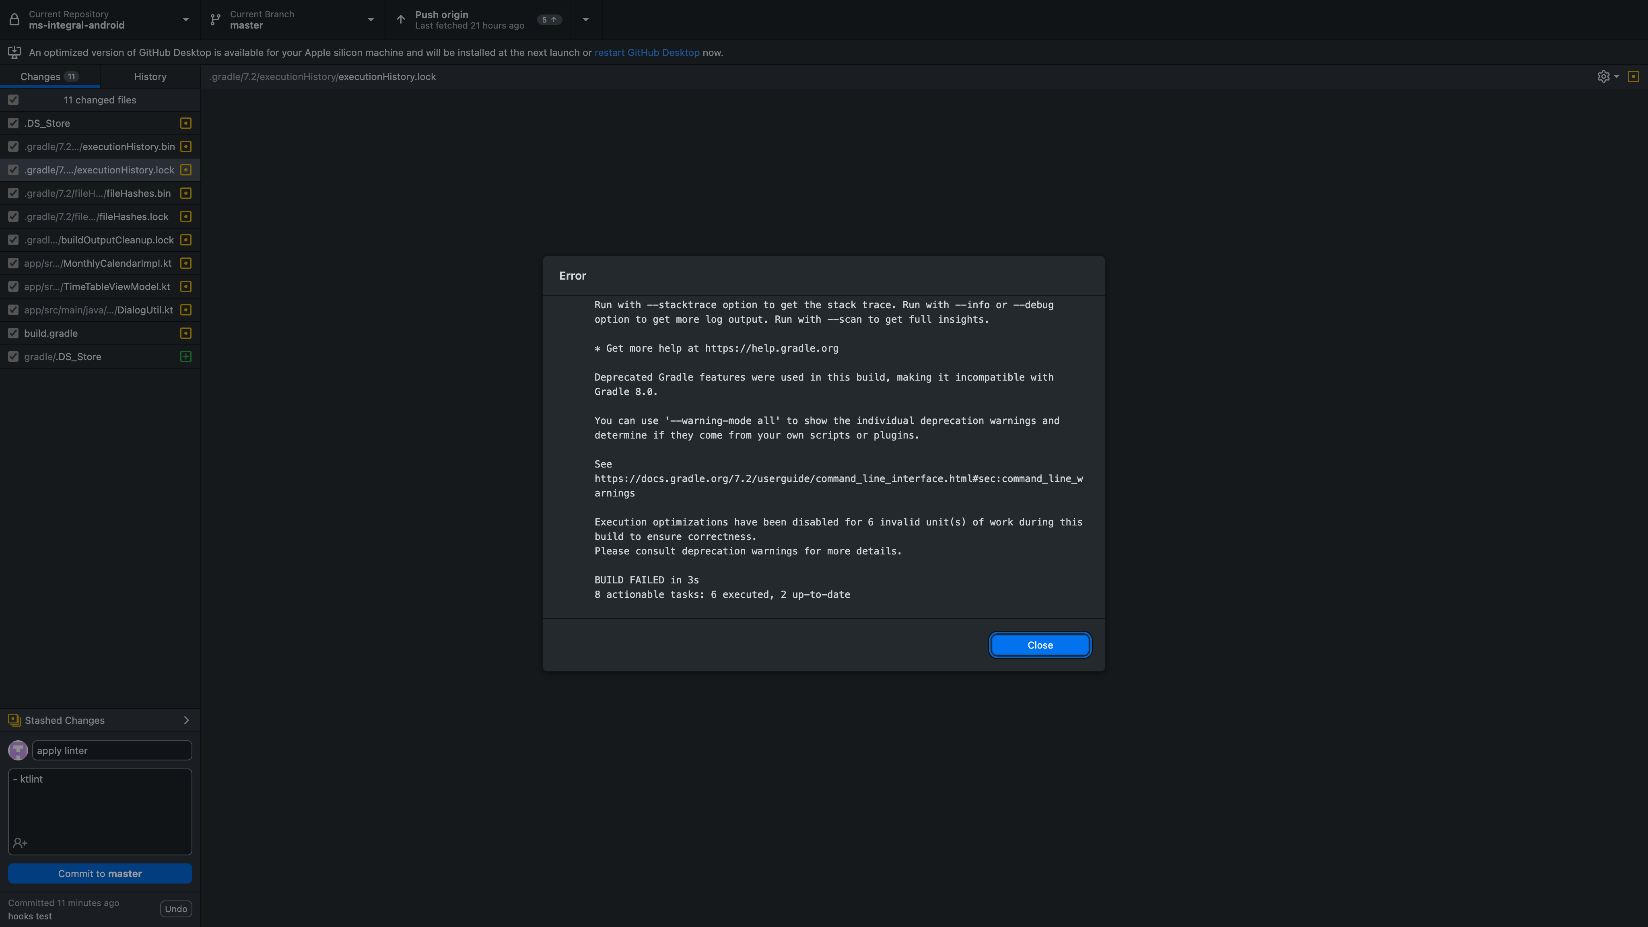This screenshot has height=927, width=1648.
Task: Expand the Stashed Changes chevron
Action: click(186, 720)
